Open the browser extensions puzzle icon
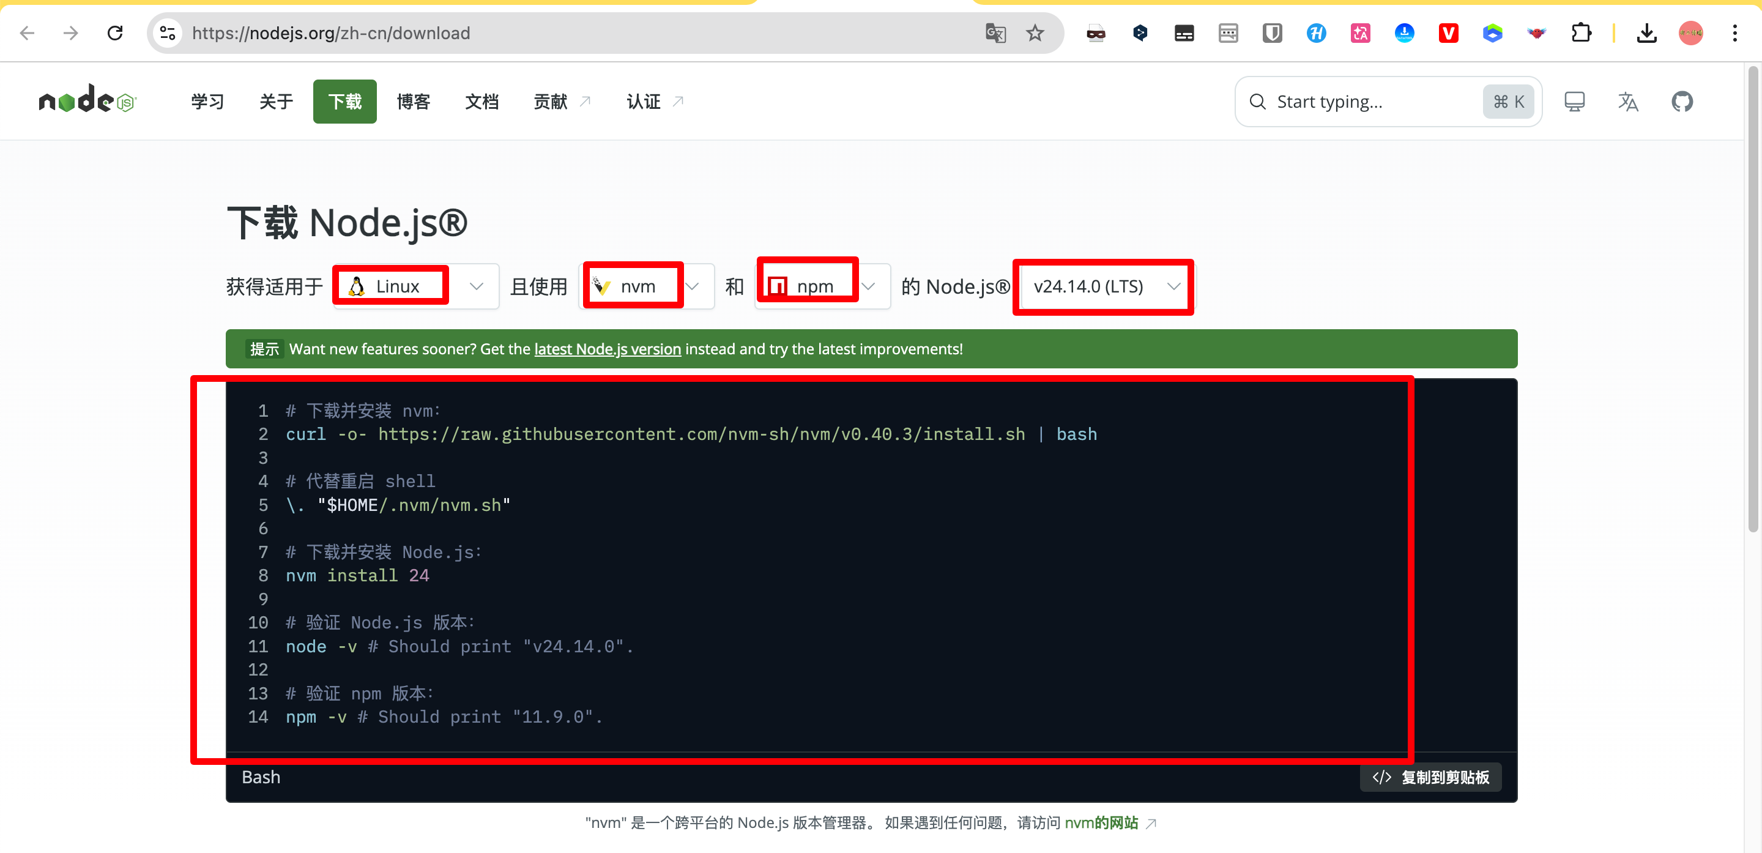 (x=1581, y=33)
